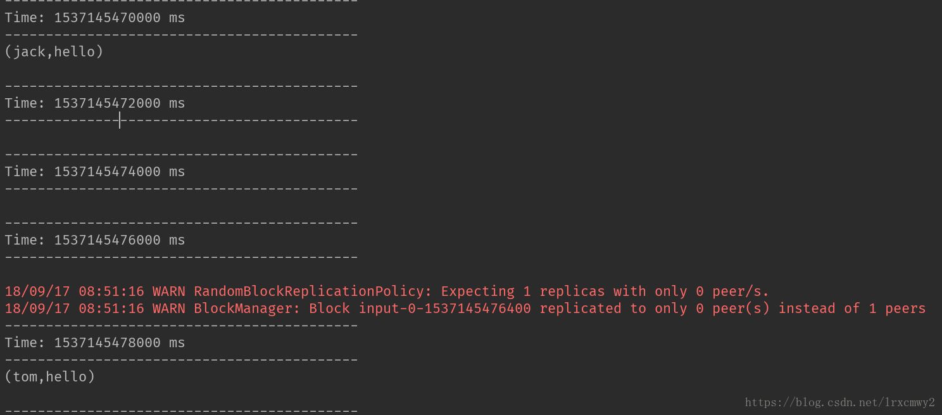Click the word "jack" in the output
Viewport: 942px width, 415px height.
(29, 52)
